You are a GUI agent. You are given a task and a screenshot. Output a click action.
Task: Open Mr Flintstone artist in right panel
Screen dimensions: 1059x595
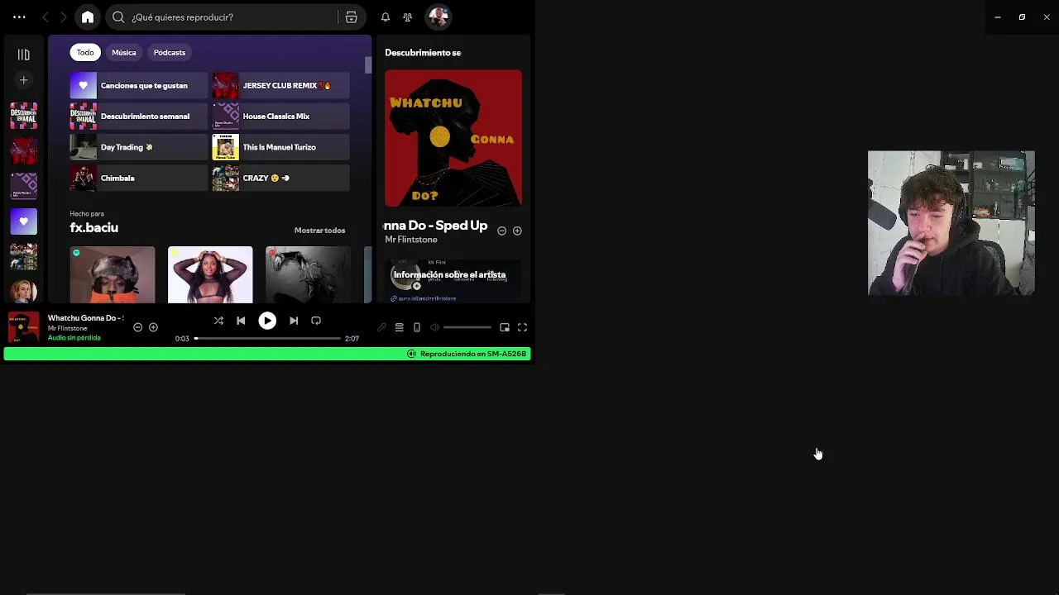click(x=411, y=240)
